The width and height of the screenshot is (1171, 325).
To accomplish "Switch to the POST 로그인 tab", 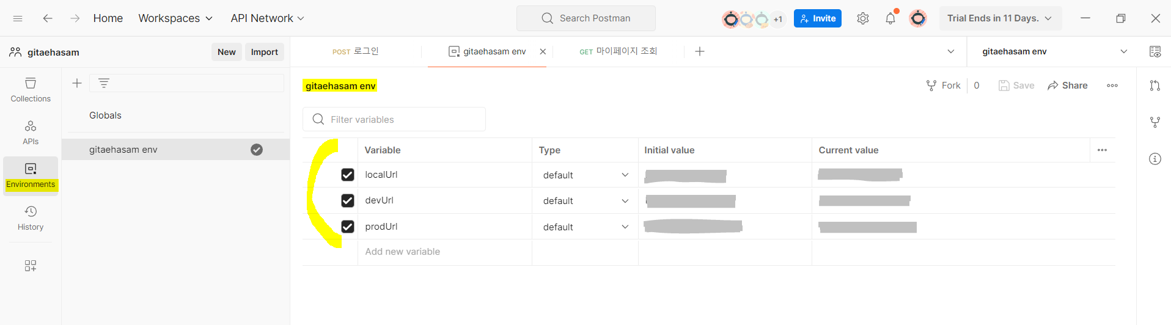I will coord(356,51).
